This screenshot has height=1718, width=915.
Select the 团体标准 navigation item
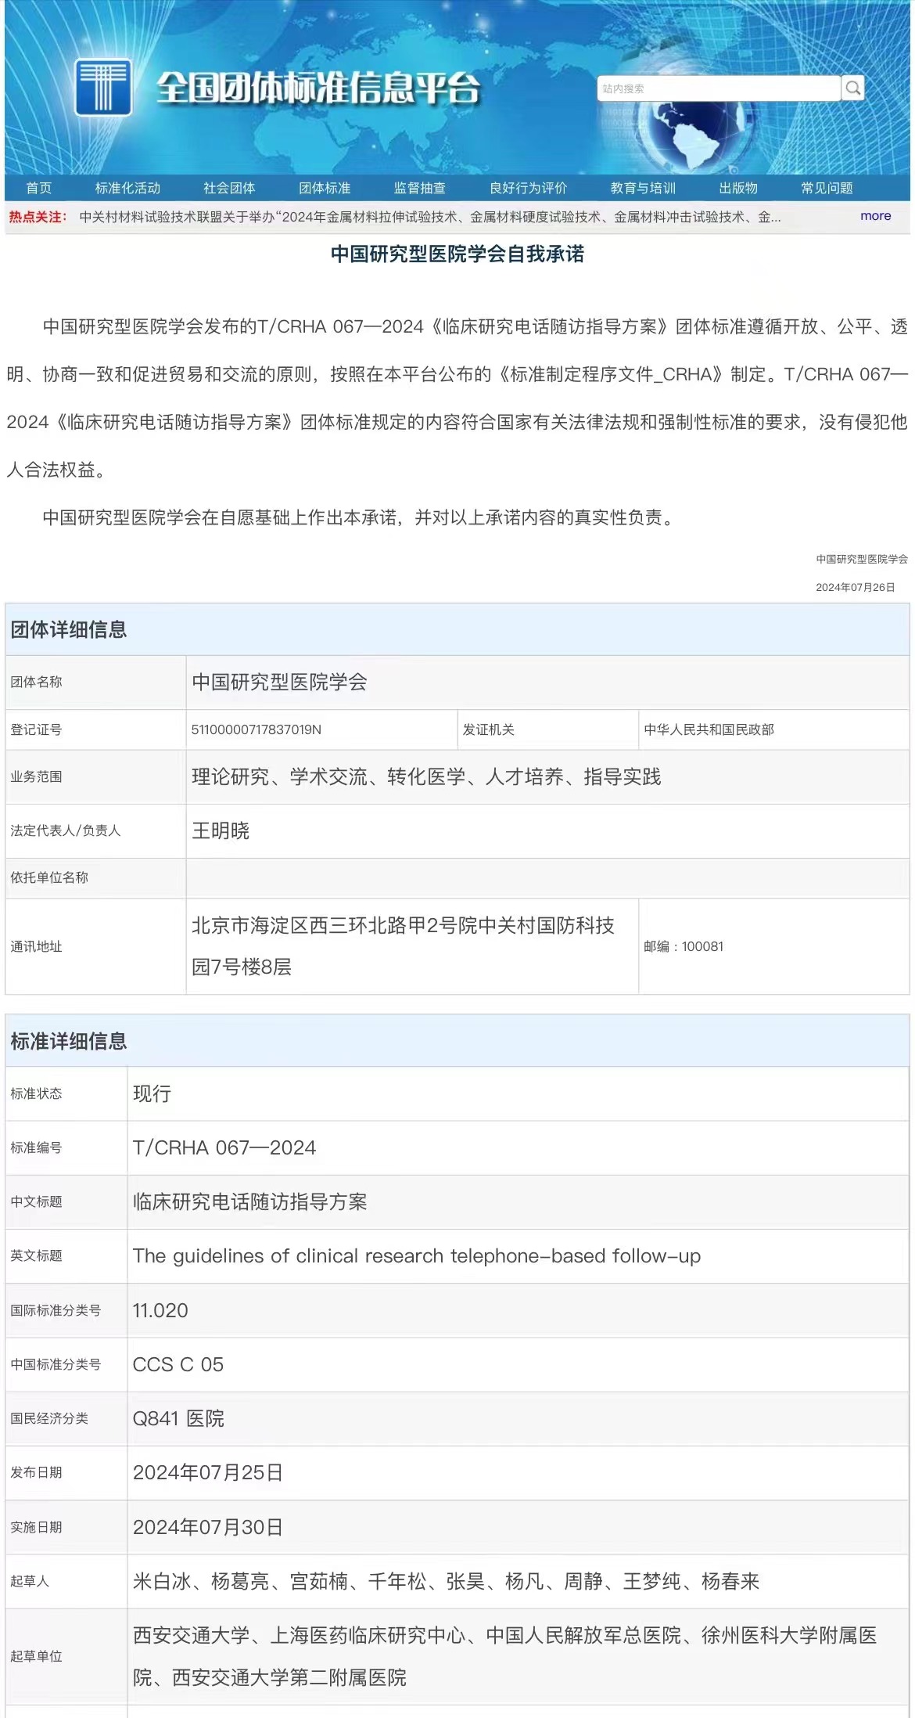click(x=325, y=188)
